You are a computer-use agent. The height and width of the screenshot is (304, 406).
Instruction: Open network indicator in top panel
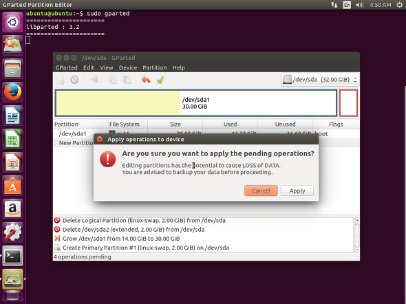(334, 5)
